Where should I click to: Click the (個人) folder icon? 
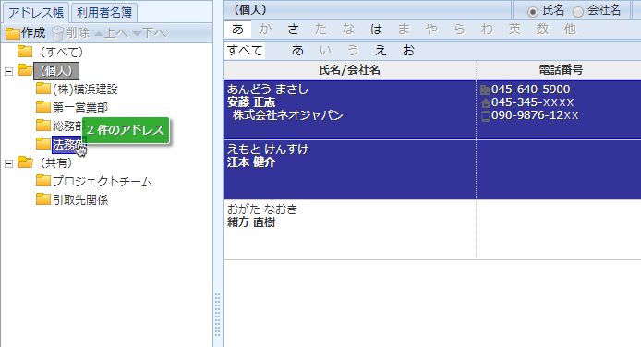[x=25, y=70]
